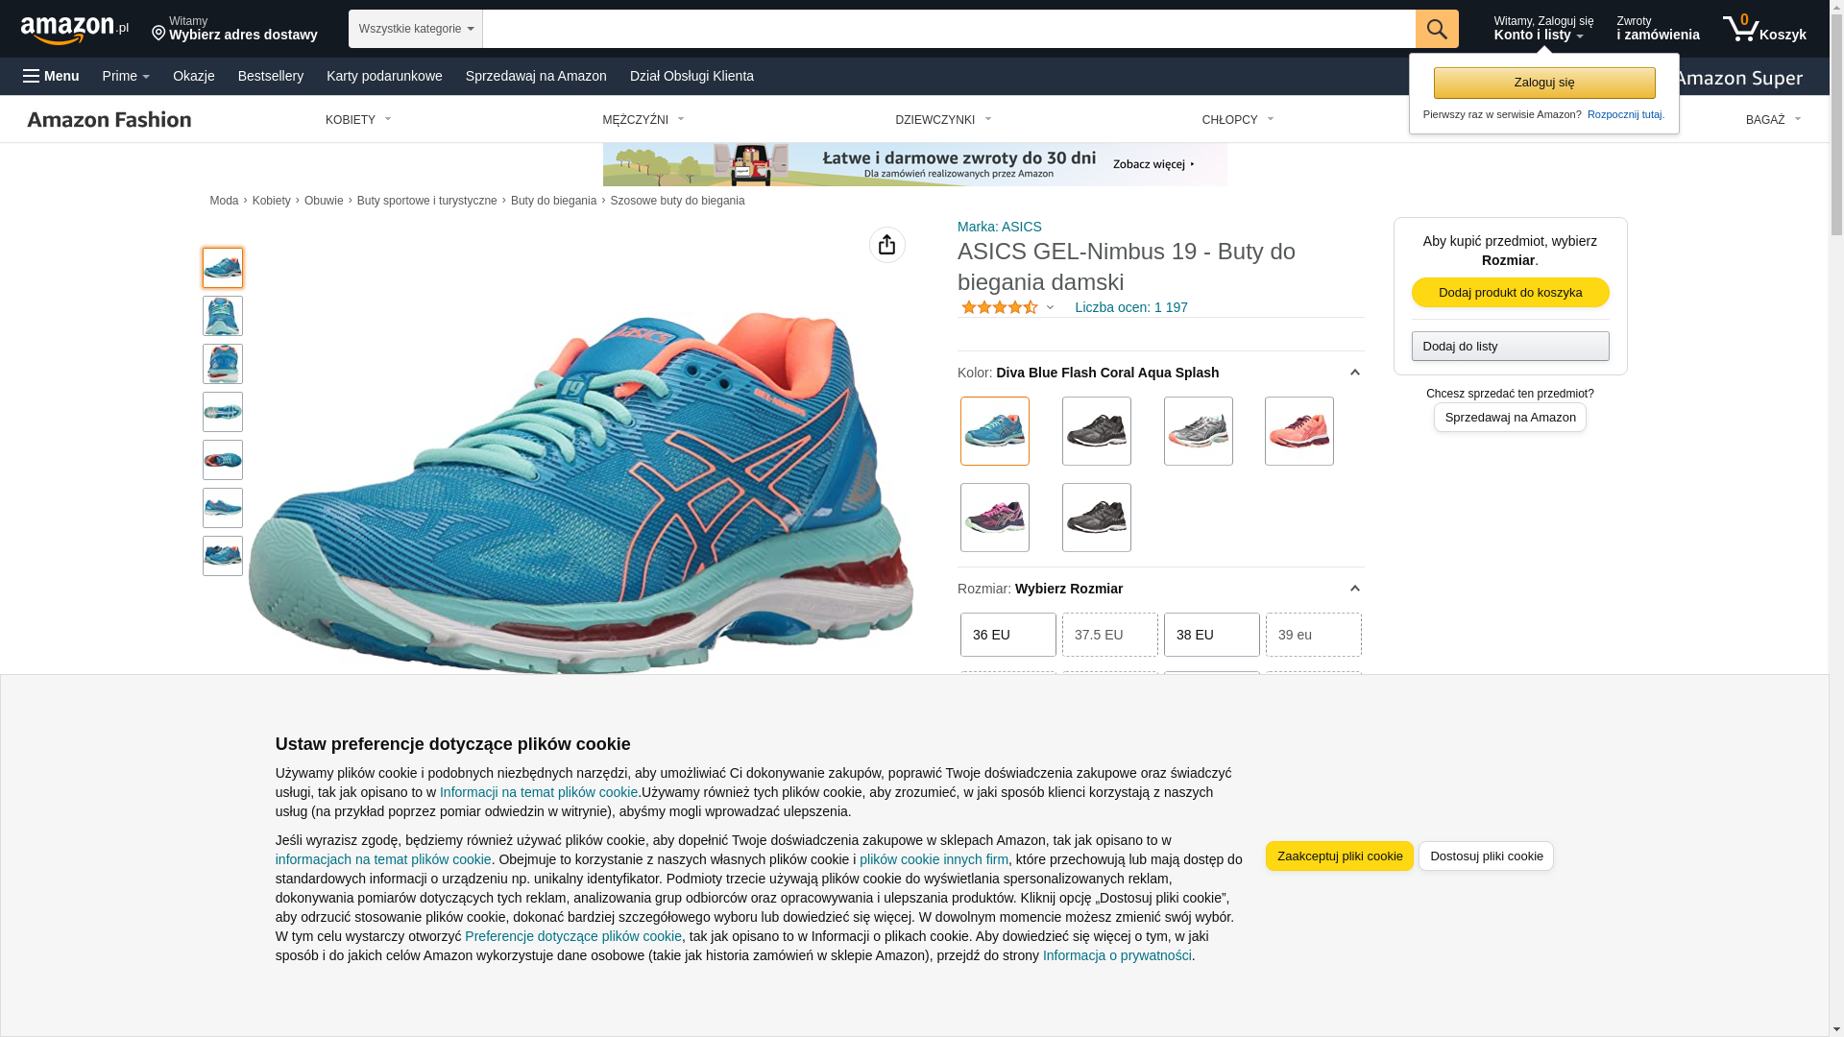The width and height of the screenshot is (1844, 1037).
Task: Click the orange search magnifier button
Action: pyautogui.click(x=1436, y=29)
